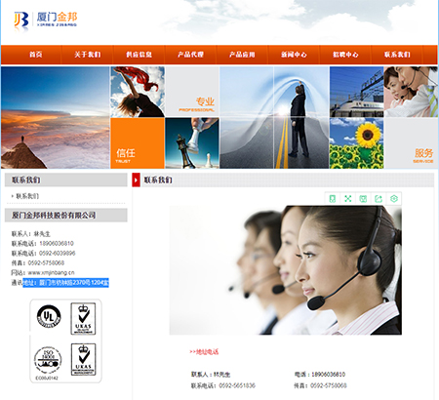Click the ISO JACO certification badge

tap(48, 360)
